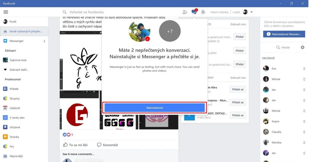This screenshot has width=309, height=162.
Task: Select Messenger in left sidebar
Action: (x=16, y=41)
